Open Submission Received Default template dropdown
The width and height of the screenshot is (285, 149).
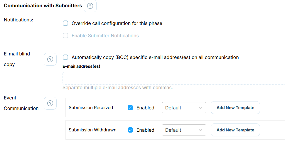(184, 108)
